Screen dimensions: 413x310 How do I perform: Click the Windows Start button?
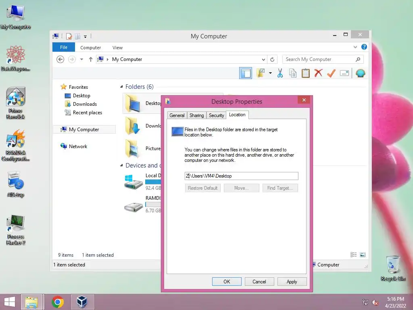pos(10,302)
